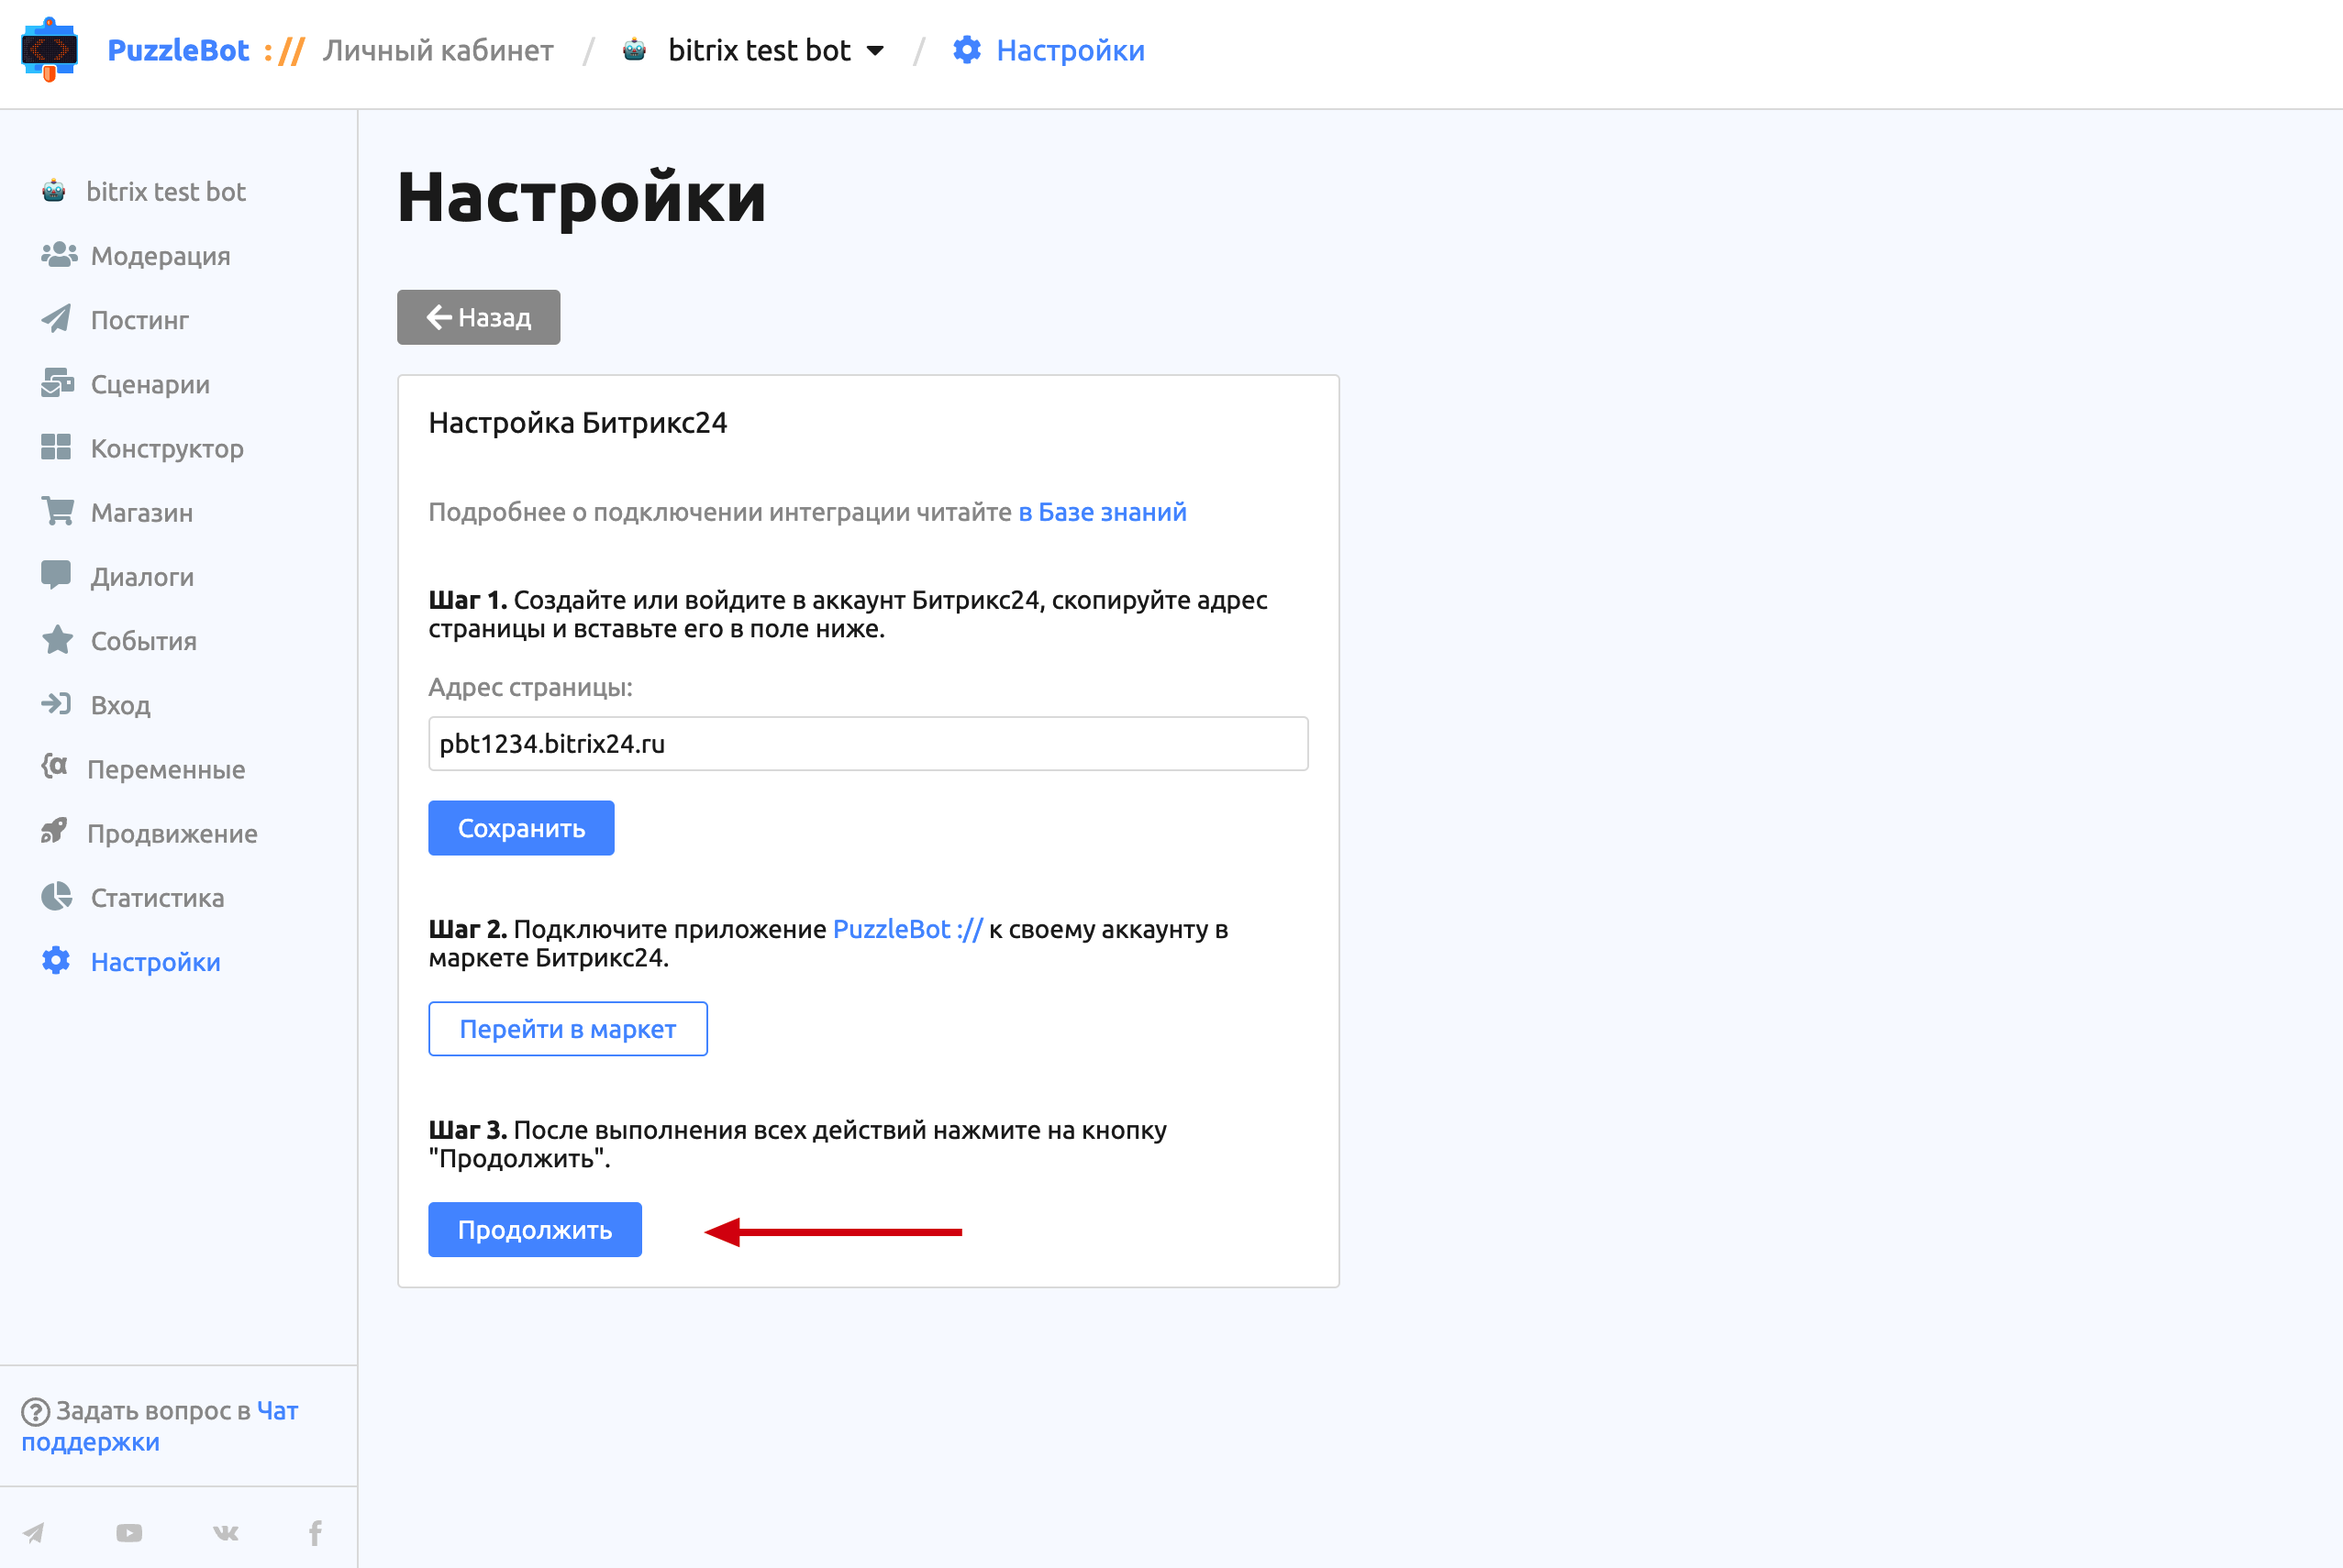This screenshot has width=2343, height=1568.
Task: Select Вход in the sidebar
Action: [x=120, y=705]
